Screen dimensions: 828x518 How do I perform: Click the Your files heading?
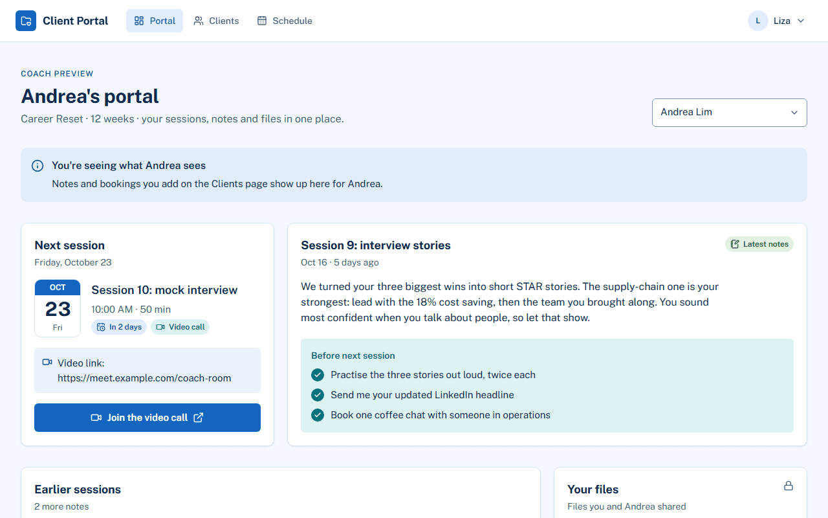tap(593, 490)
